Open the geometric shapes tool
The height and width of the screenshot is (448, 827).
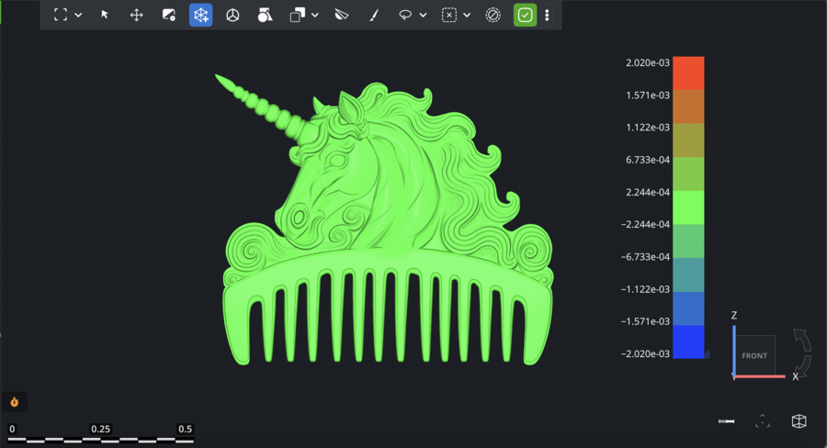click(265, 15)
